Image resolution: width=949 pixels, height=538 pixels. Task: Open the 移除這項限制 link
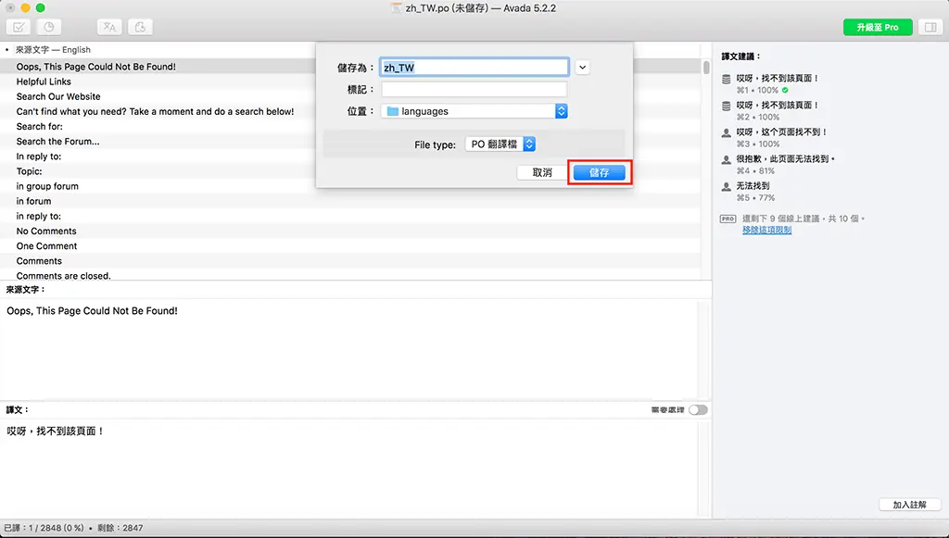click(766, 230)
